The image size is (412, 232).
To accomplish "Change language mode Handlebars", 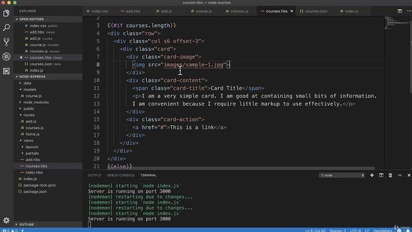I will 382,231.
